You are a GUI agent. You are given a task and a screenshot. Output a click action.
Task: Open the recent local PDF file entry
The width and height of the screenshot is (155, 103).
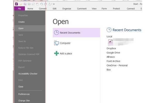[x=121, y=42]
